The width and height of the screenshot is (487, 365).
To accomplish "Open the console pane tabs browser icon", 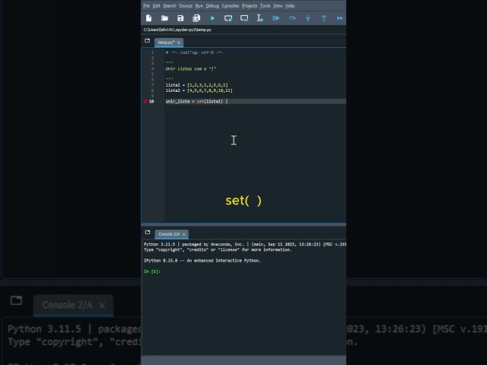I will coord(148,233).
